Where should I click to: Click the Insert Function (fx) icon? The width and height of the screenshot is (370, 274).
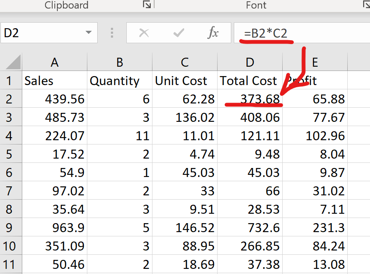tap(214, 33)
